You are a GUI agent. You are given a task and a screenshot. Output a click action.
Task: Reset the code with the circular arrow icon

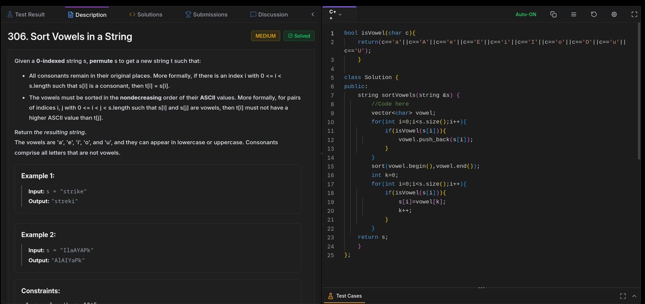click(x=594, y=14)
